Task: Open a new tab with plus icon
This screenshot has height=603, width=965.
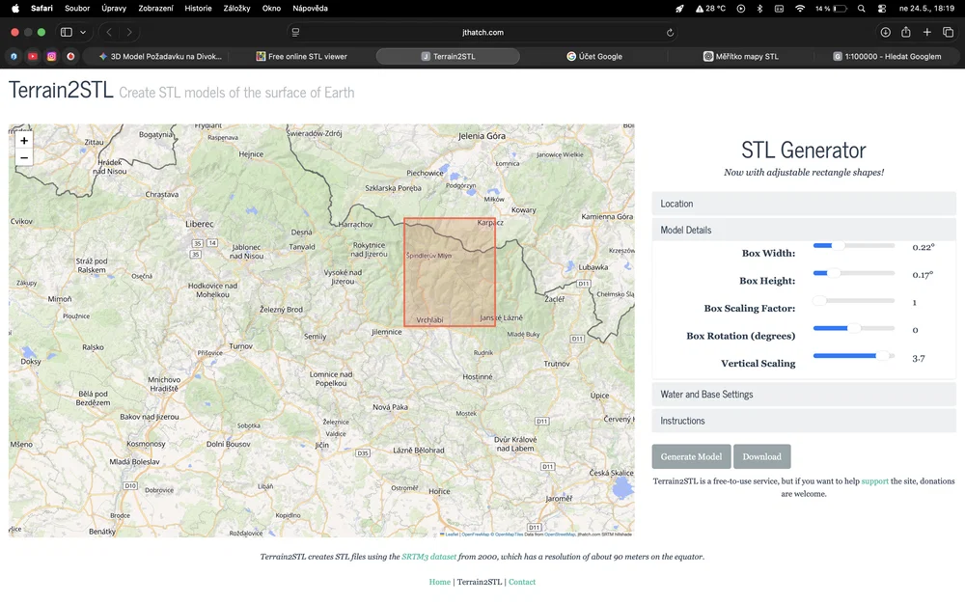Action: tap(926, 32)
